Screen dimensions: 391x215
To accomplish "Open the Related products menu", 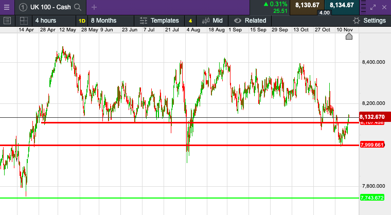I will click(x=250, y=21).
